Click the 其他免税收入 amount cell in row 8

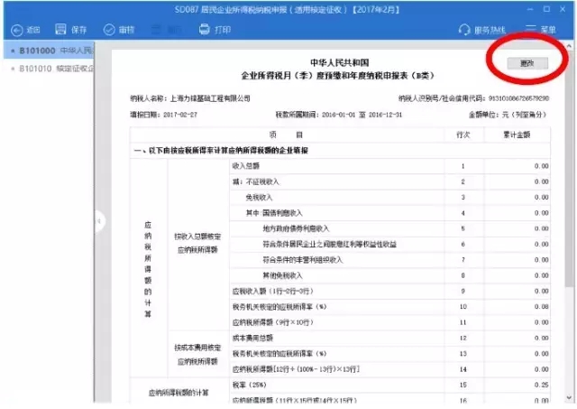click(517, 275)
